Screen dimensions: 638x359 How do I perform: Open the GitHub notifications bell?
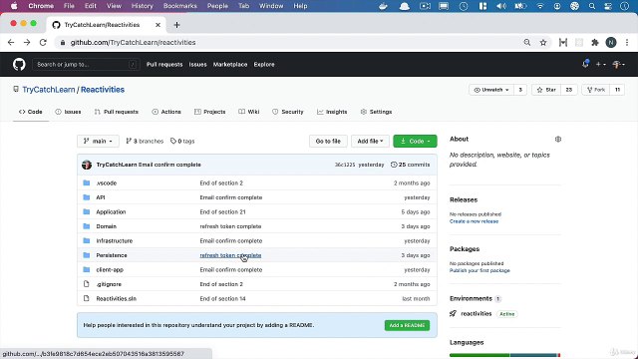click(585, 64)
